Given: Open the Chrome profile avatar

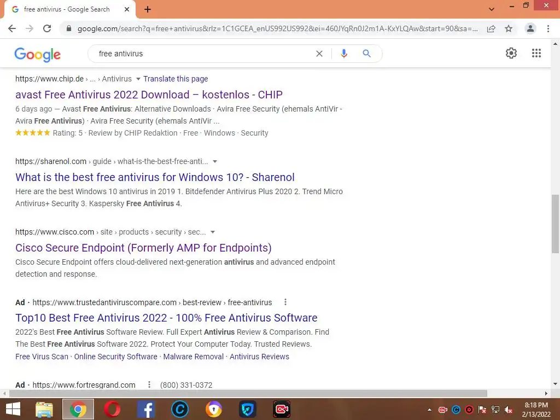Looking at the screenshot, I should point(530,28).
